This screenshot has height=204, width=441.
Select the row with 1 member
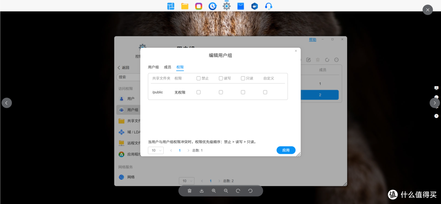pos(320,84)
